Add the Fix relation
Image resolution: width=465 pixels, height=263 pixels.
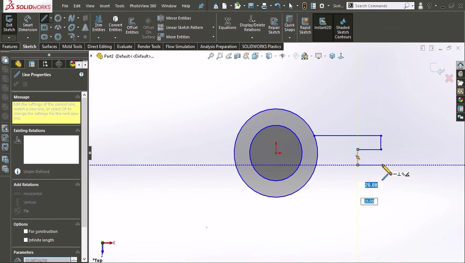click(x=22, y=211)
